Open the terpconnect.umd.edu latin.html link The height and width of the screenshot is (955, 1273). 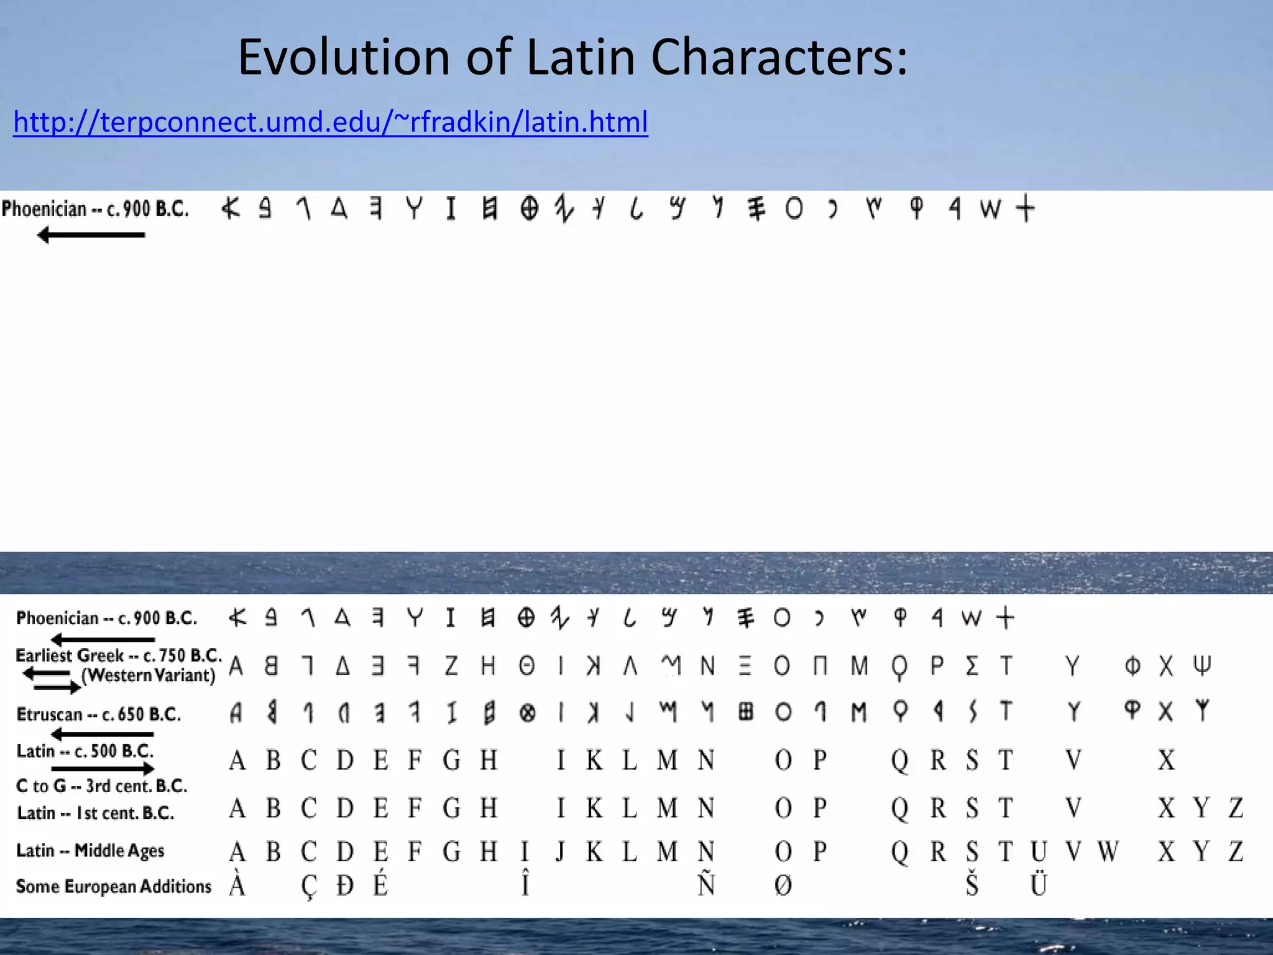pyautogui.click(x=330, y=122)
